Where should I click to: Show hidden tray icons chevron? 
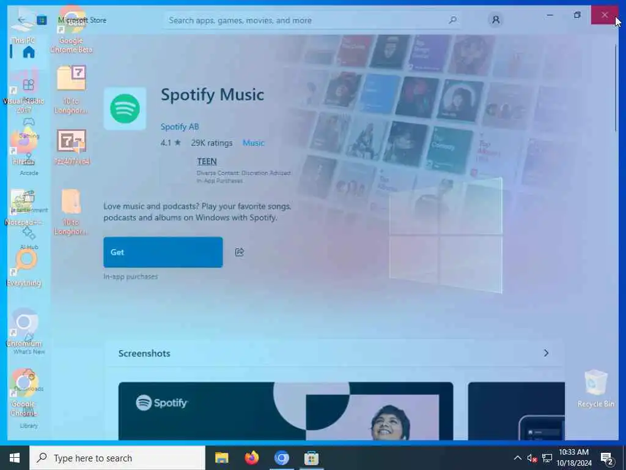click(x=517, y=458)
